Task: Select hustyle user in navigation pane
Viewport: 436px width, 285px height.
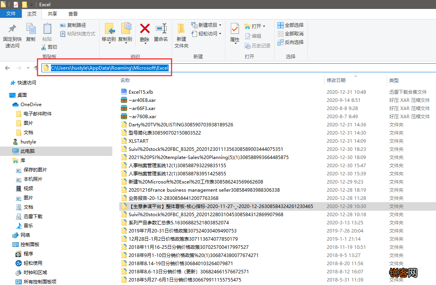Action: click(x=24, y=142)
